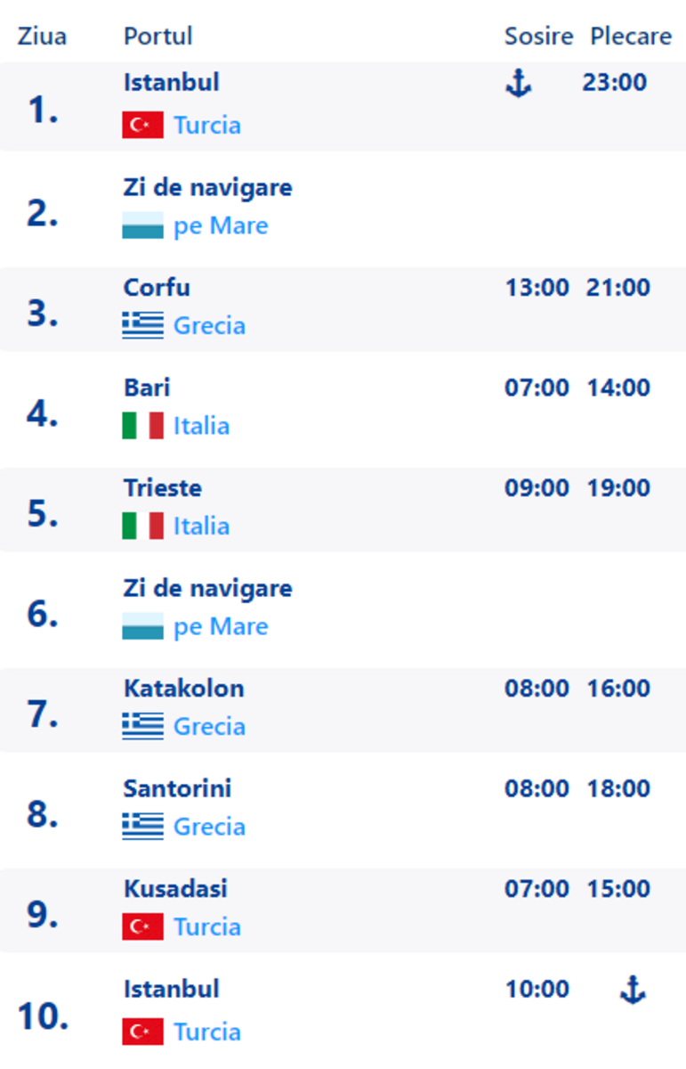Click the Turkey flag under Kusadasi
686x1069 pixels.
coord(142,926)
